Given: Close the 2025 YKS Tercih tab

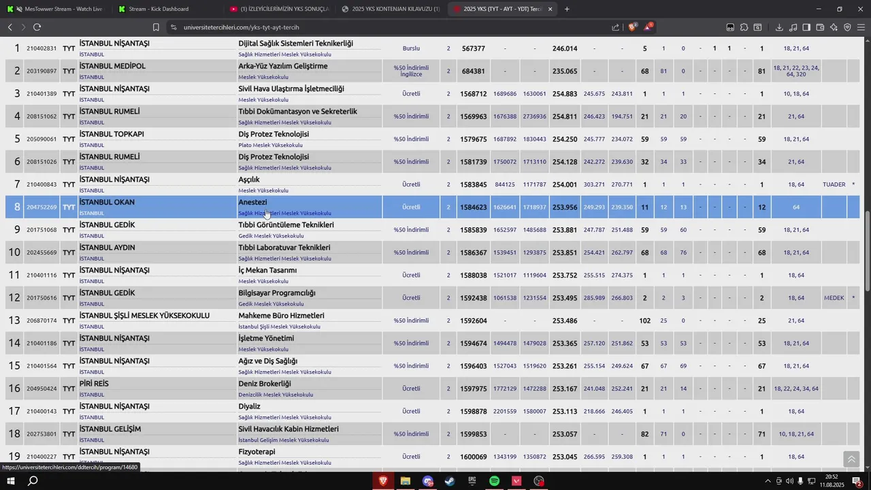Looking at the screenshot, I should [550, 9].
